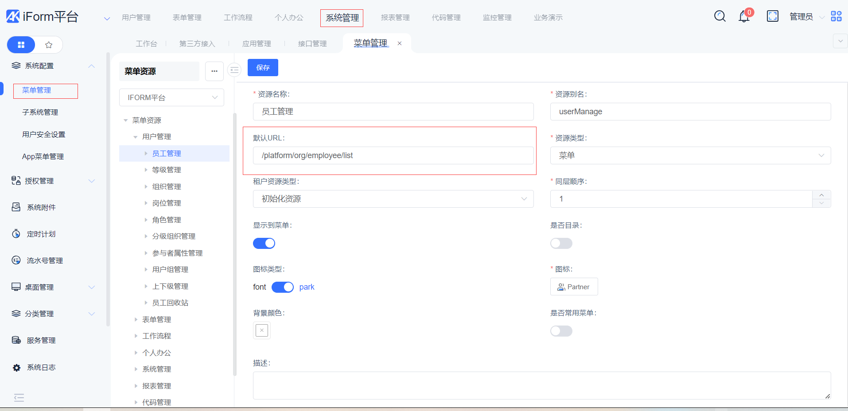This screenshot has width=848, height=411.
Task: Click the more options ellipsis beside 菜单资源
Action: pos(214,71)
